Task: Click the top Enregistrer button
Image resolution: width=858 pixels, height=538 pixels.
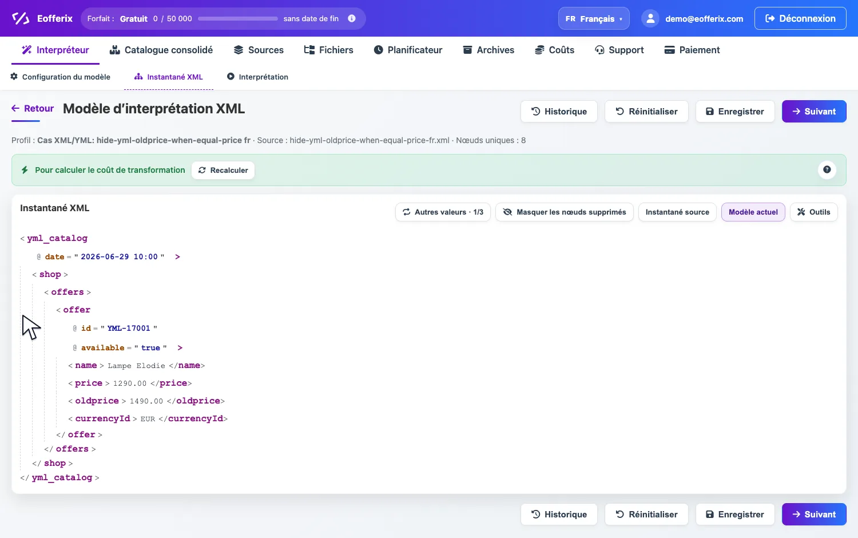Action: pyautogui.click(x=735, y=112)
